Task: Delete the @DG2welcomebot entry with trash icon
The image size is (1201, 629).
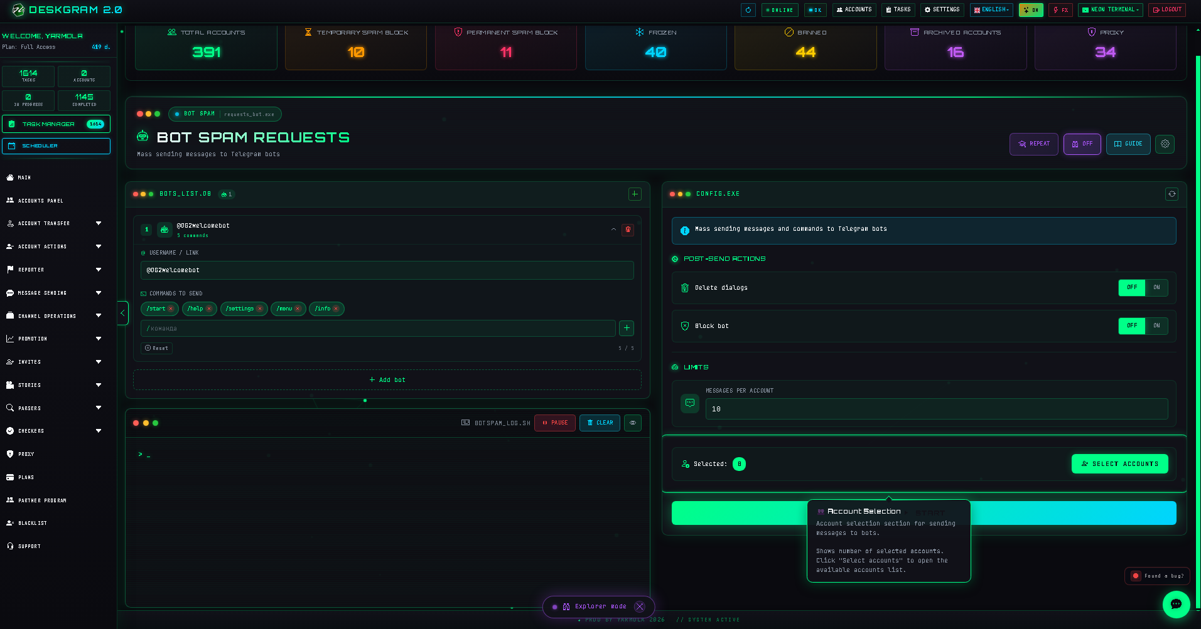Action: (x=628, y=230)
